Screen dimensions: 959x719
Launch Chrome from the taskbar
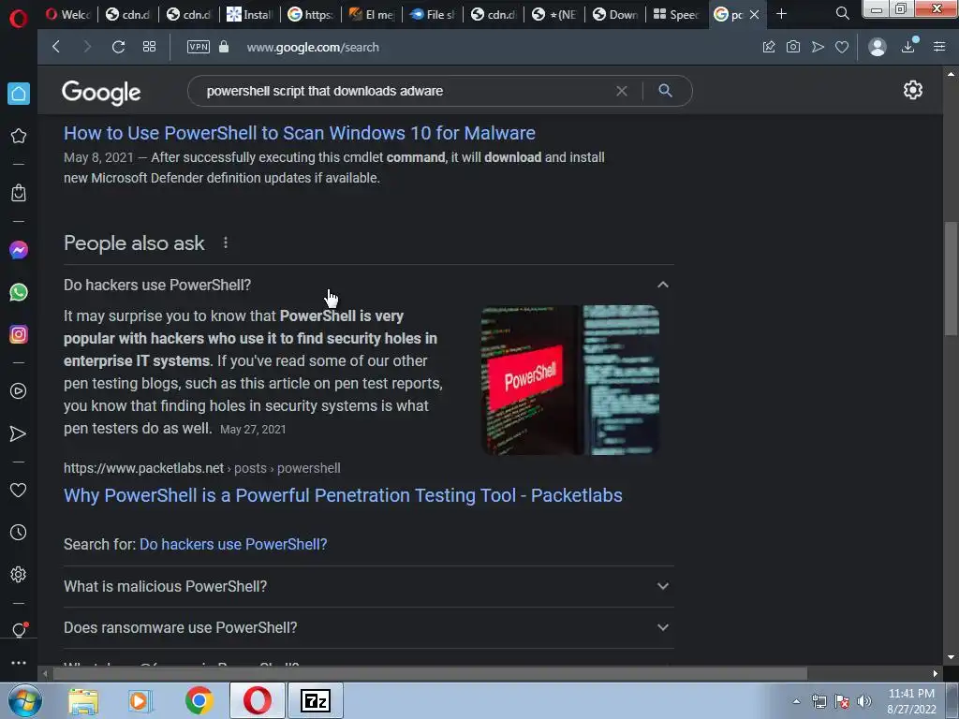pos(199,700)
